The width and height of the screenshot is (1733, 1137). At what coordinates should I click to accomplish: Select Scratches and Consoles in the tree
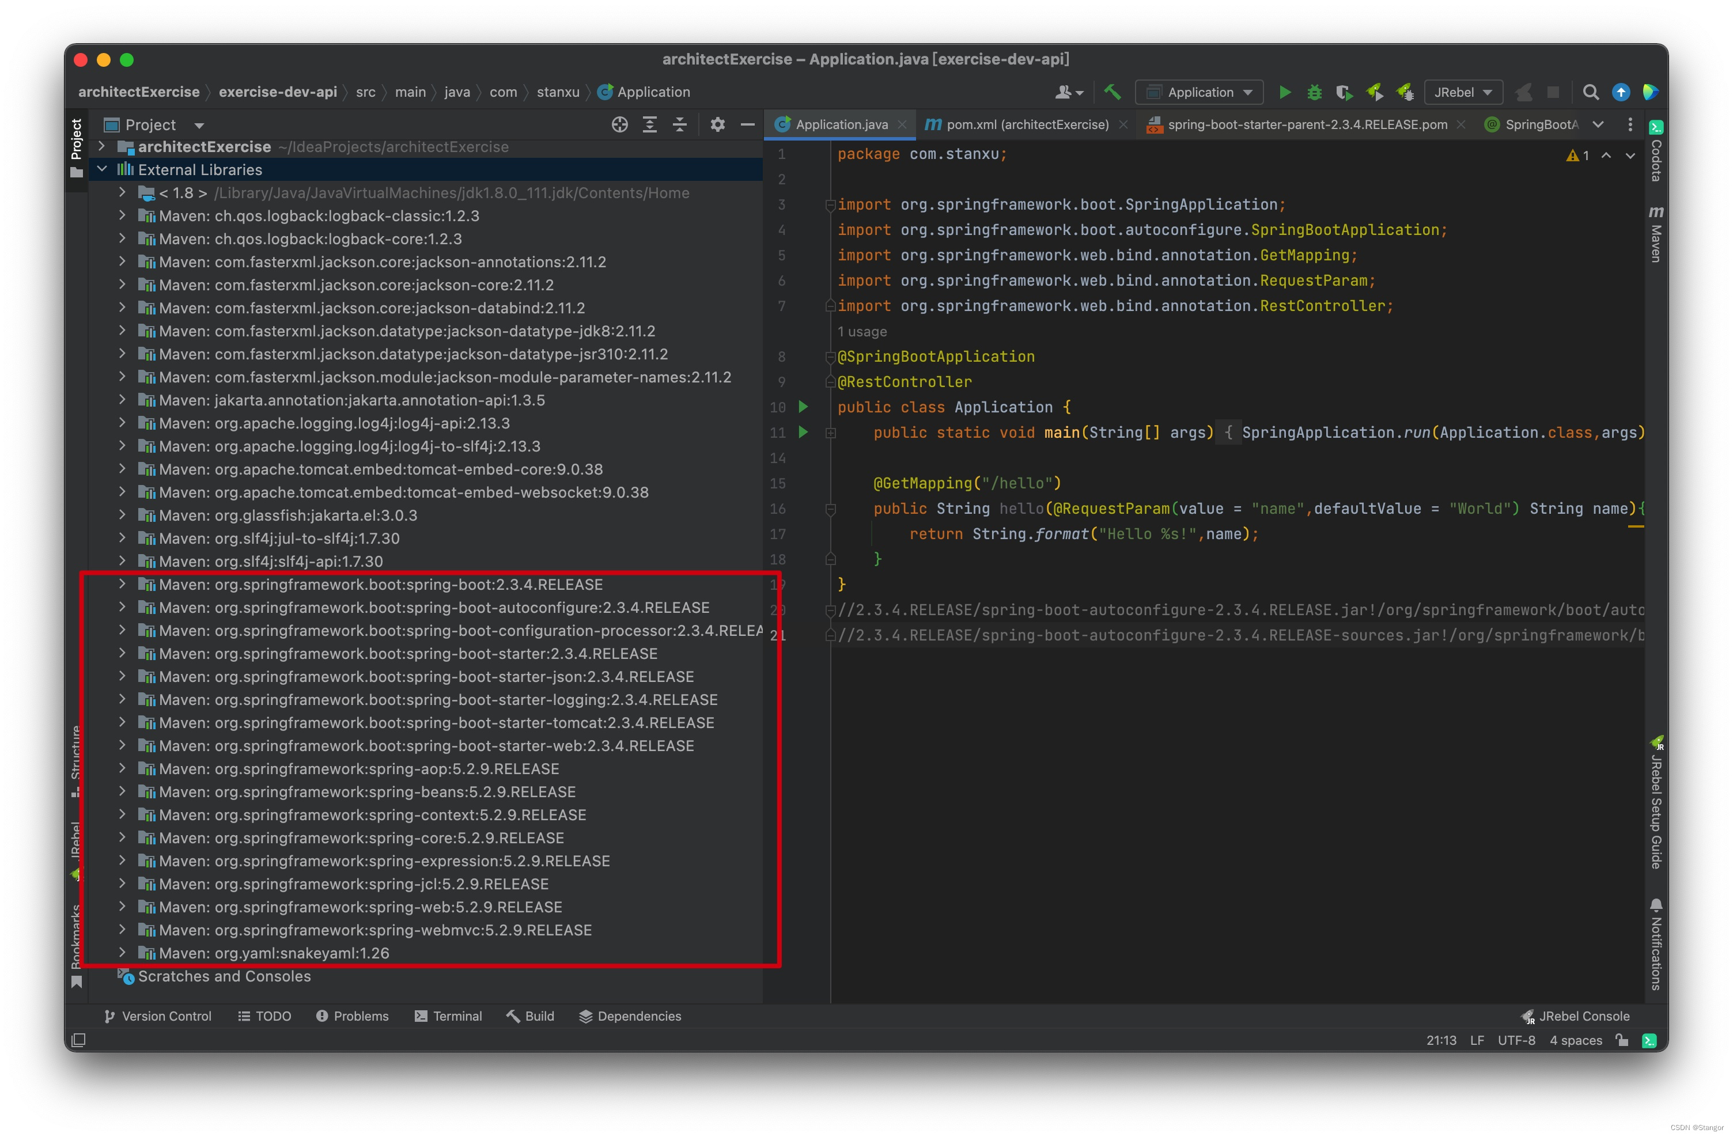pyautogui.click(x=425, y=976)
